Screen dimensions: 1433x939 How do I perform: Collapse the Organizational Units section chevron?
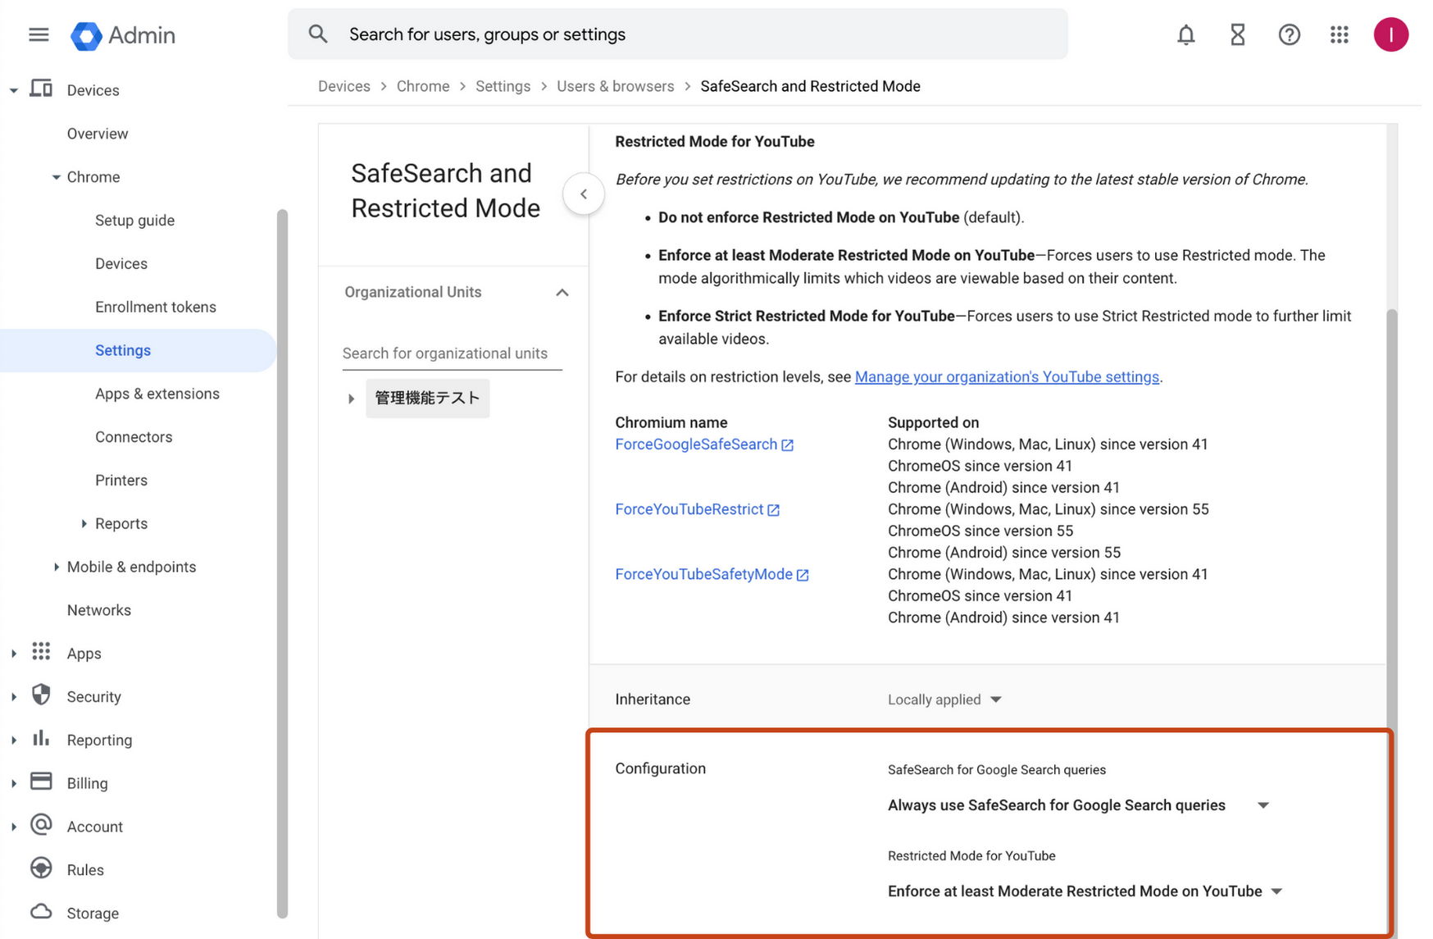562,293
